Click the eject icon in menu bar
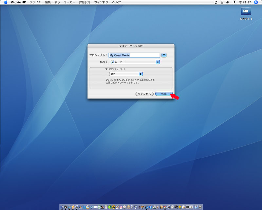The height and width of the screenshot is (210, 262). [x=222, y=2]
